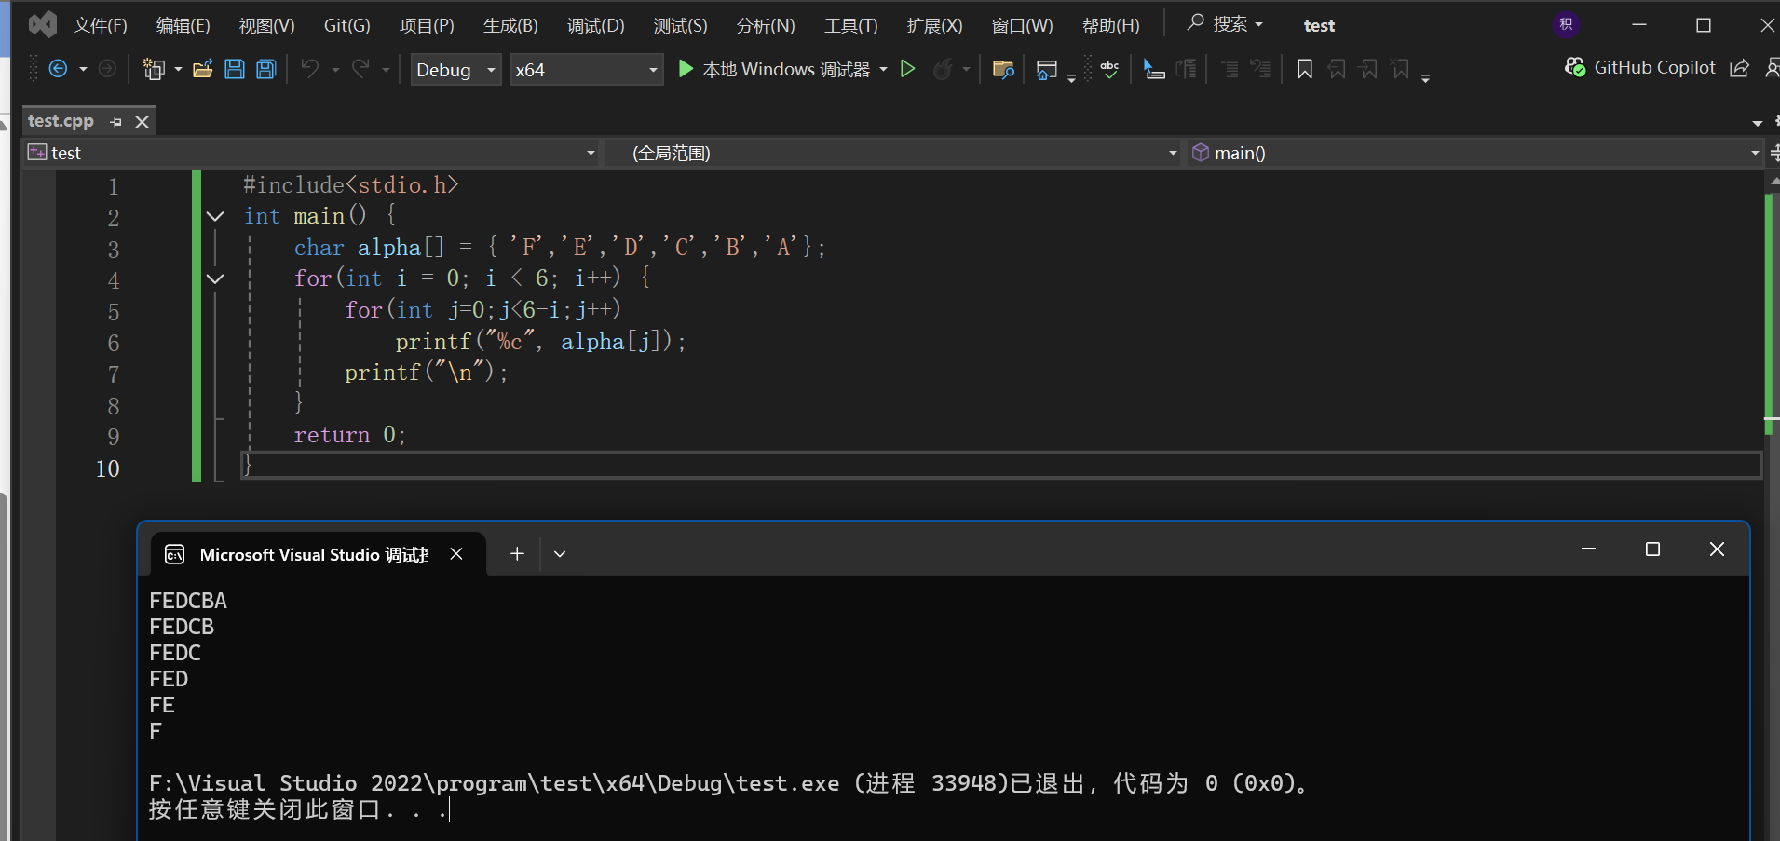
Task: Save the current file with the disk icon
Action: click(x=235, y=69)
